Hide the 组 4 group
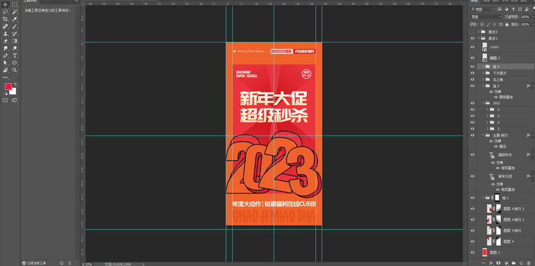The width and height of the screenshot is (535, 266). pyautogui.click(x=473, y=66)
